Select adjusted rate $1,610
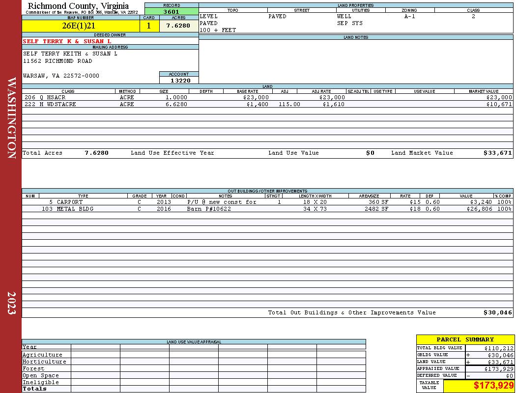This screenshot has width=516, height=393. tap(333, 104)
